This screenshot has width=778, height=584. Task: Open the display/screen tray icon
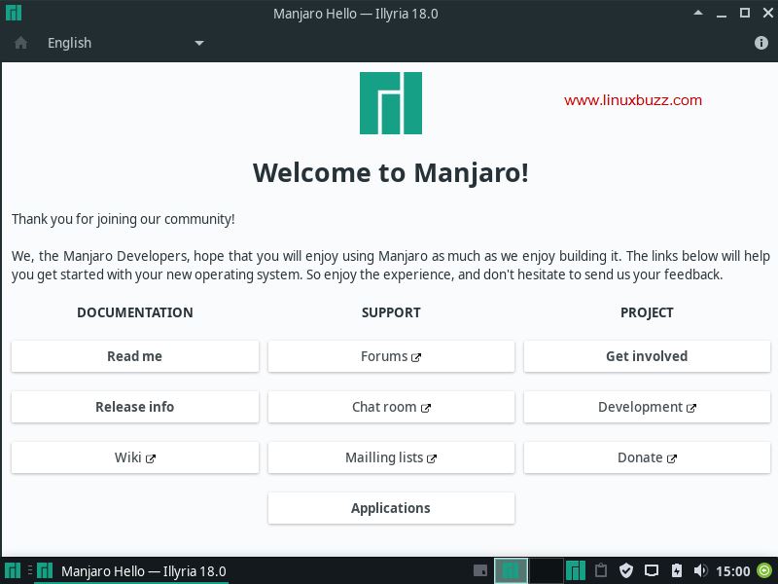(652, 570)
